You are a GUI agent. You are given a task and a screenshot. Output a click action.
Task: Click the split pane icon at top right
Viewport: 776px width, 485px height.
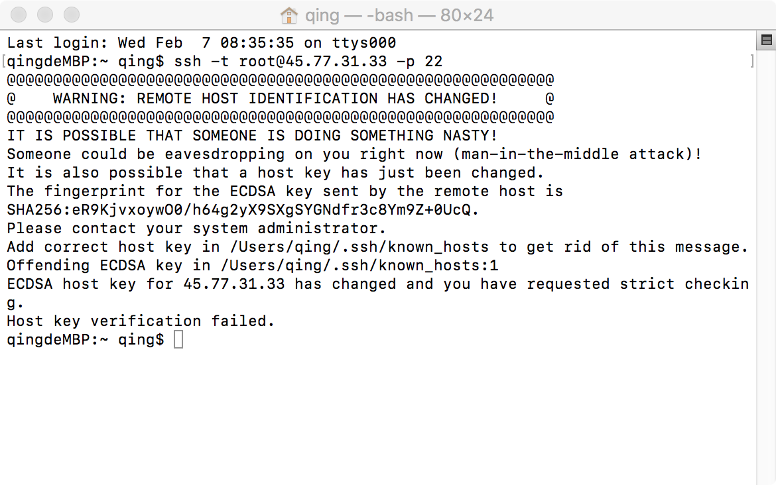tap(766, 40)
